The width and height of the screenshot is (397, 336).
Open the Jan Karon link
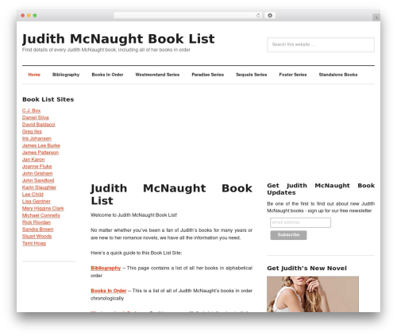click(x=33, y=160)
